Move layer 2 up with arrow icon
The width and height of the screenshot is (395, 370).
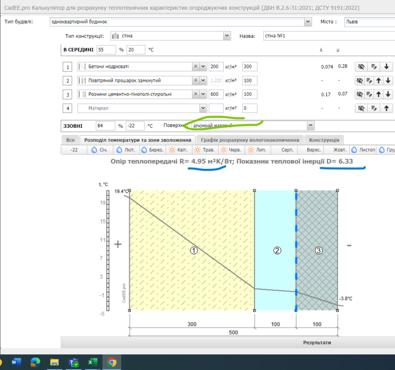click(379, 80)
